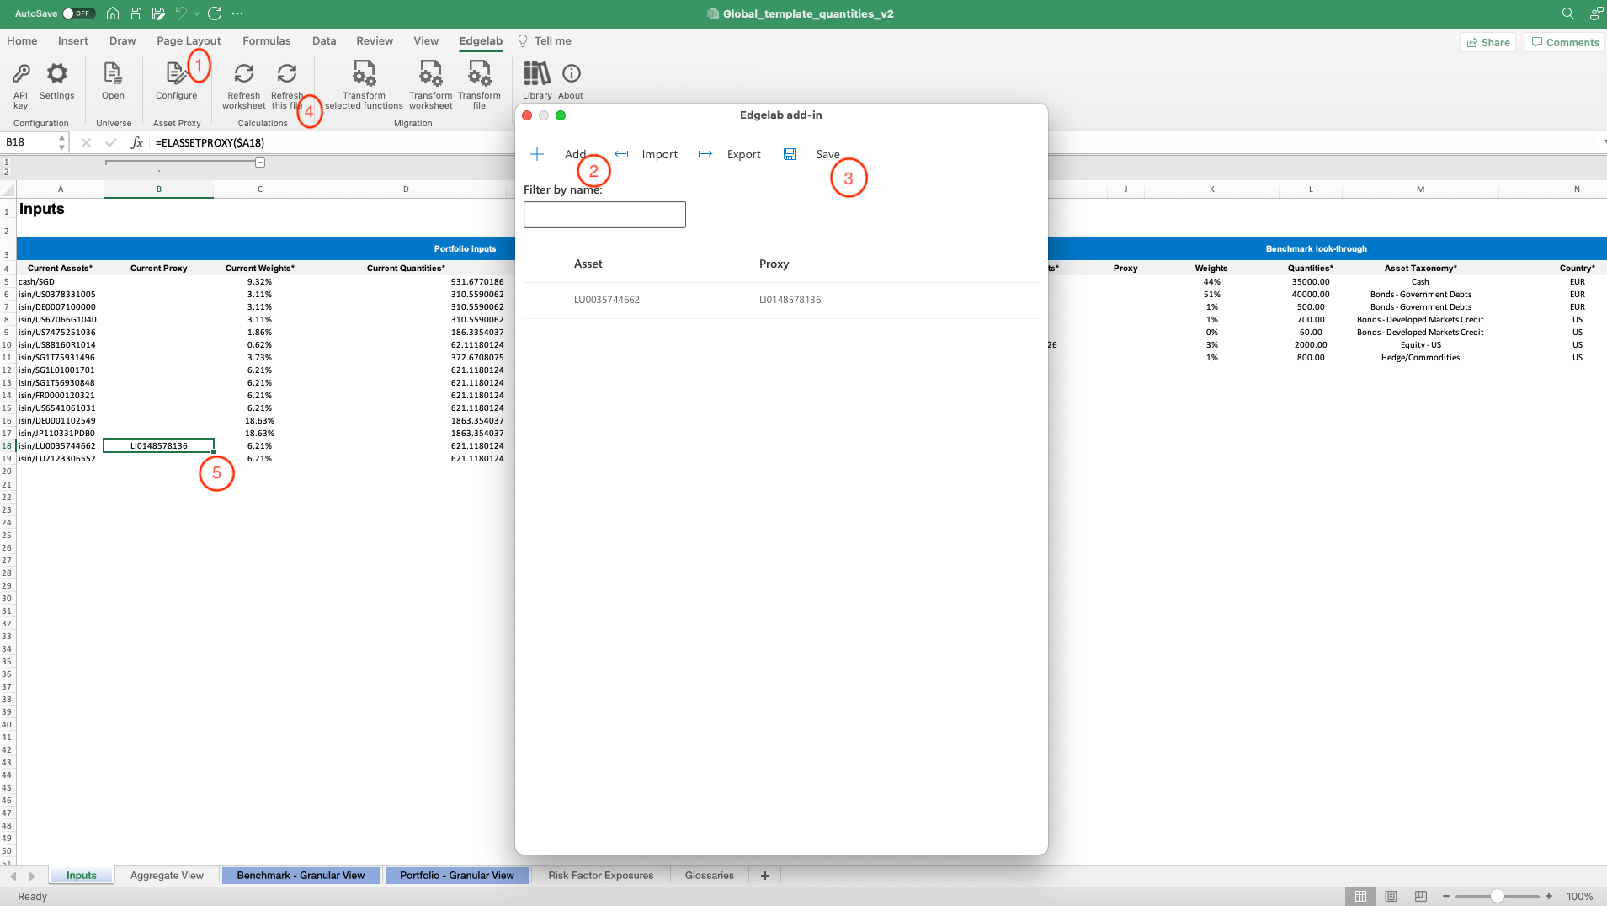Open the Review ribbon tab
The width and height of the screenshot is (1607, 906).
pos(375,40)
